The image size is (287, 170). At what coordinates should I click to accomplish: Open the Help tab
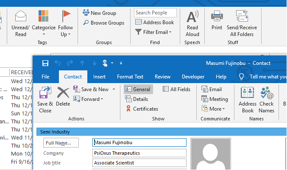click(221, 77)
